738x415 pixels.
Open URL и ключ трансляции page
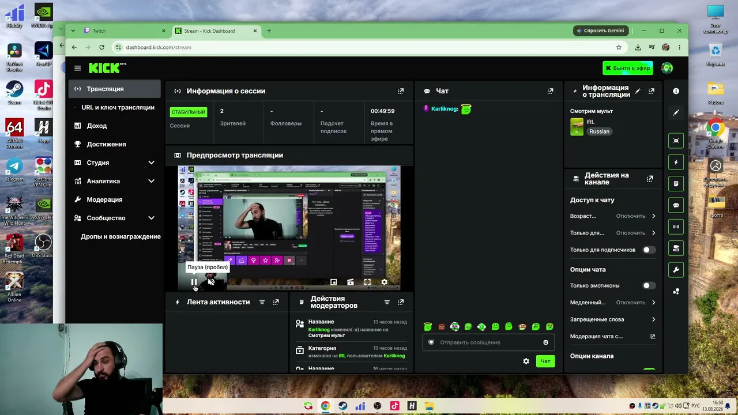114,107
